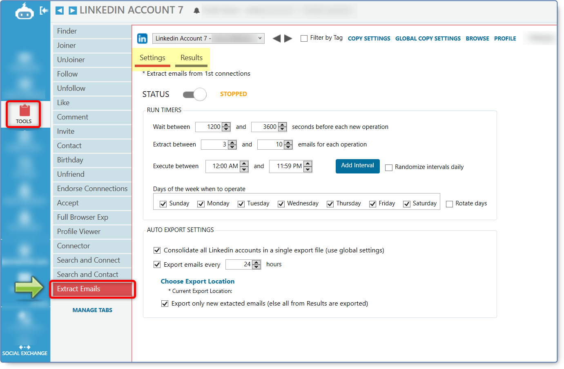
Task: Select next account black right triangle
Action: (288, 38)
